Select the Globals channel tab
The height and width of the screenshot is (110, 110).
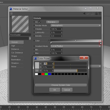[16, 42]
